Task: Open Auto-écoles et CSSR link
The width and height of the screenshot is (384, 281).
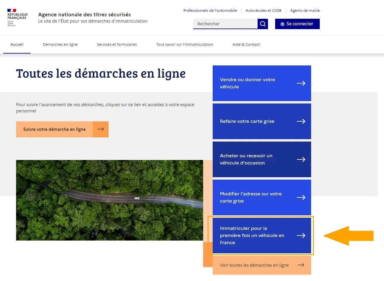Action: point(264,10)
